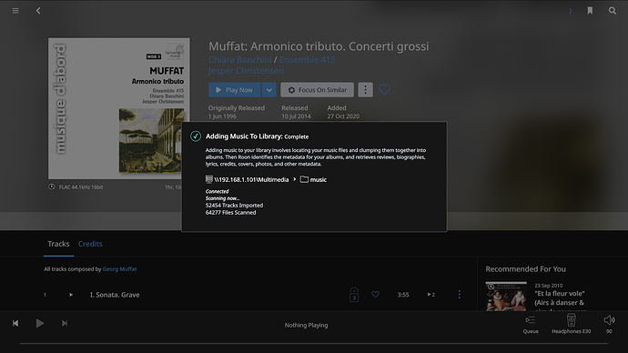Open the Georg Muffat composer link
The image size is (628, 353).
pos(119,269)
